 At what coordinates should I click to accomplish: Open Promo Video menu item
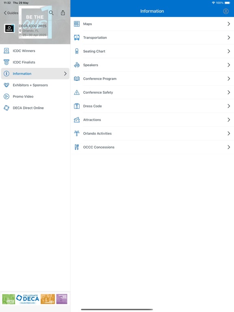pos(35,97)
